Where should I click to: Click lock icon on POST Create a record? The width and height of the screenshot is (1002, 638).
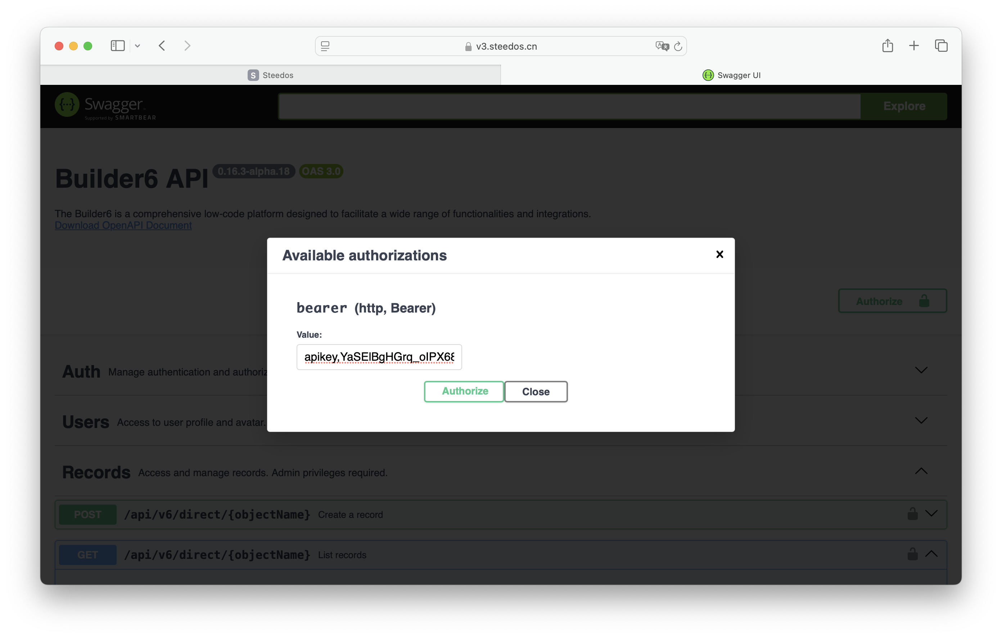912,514
